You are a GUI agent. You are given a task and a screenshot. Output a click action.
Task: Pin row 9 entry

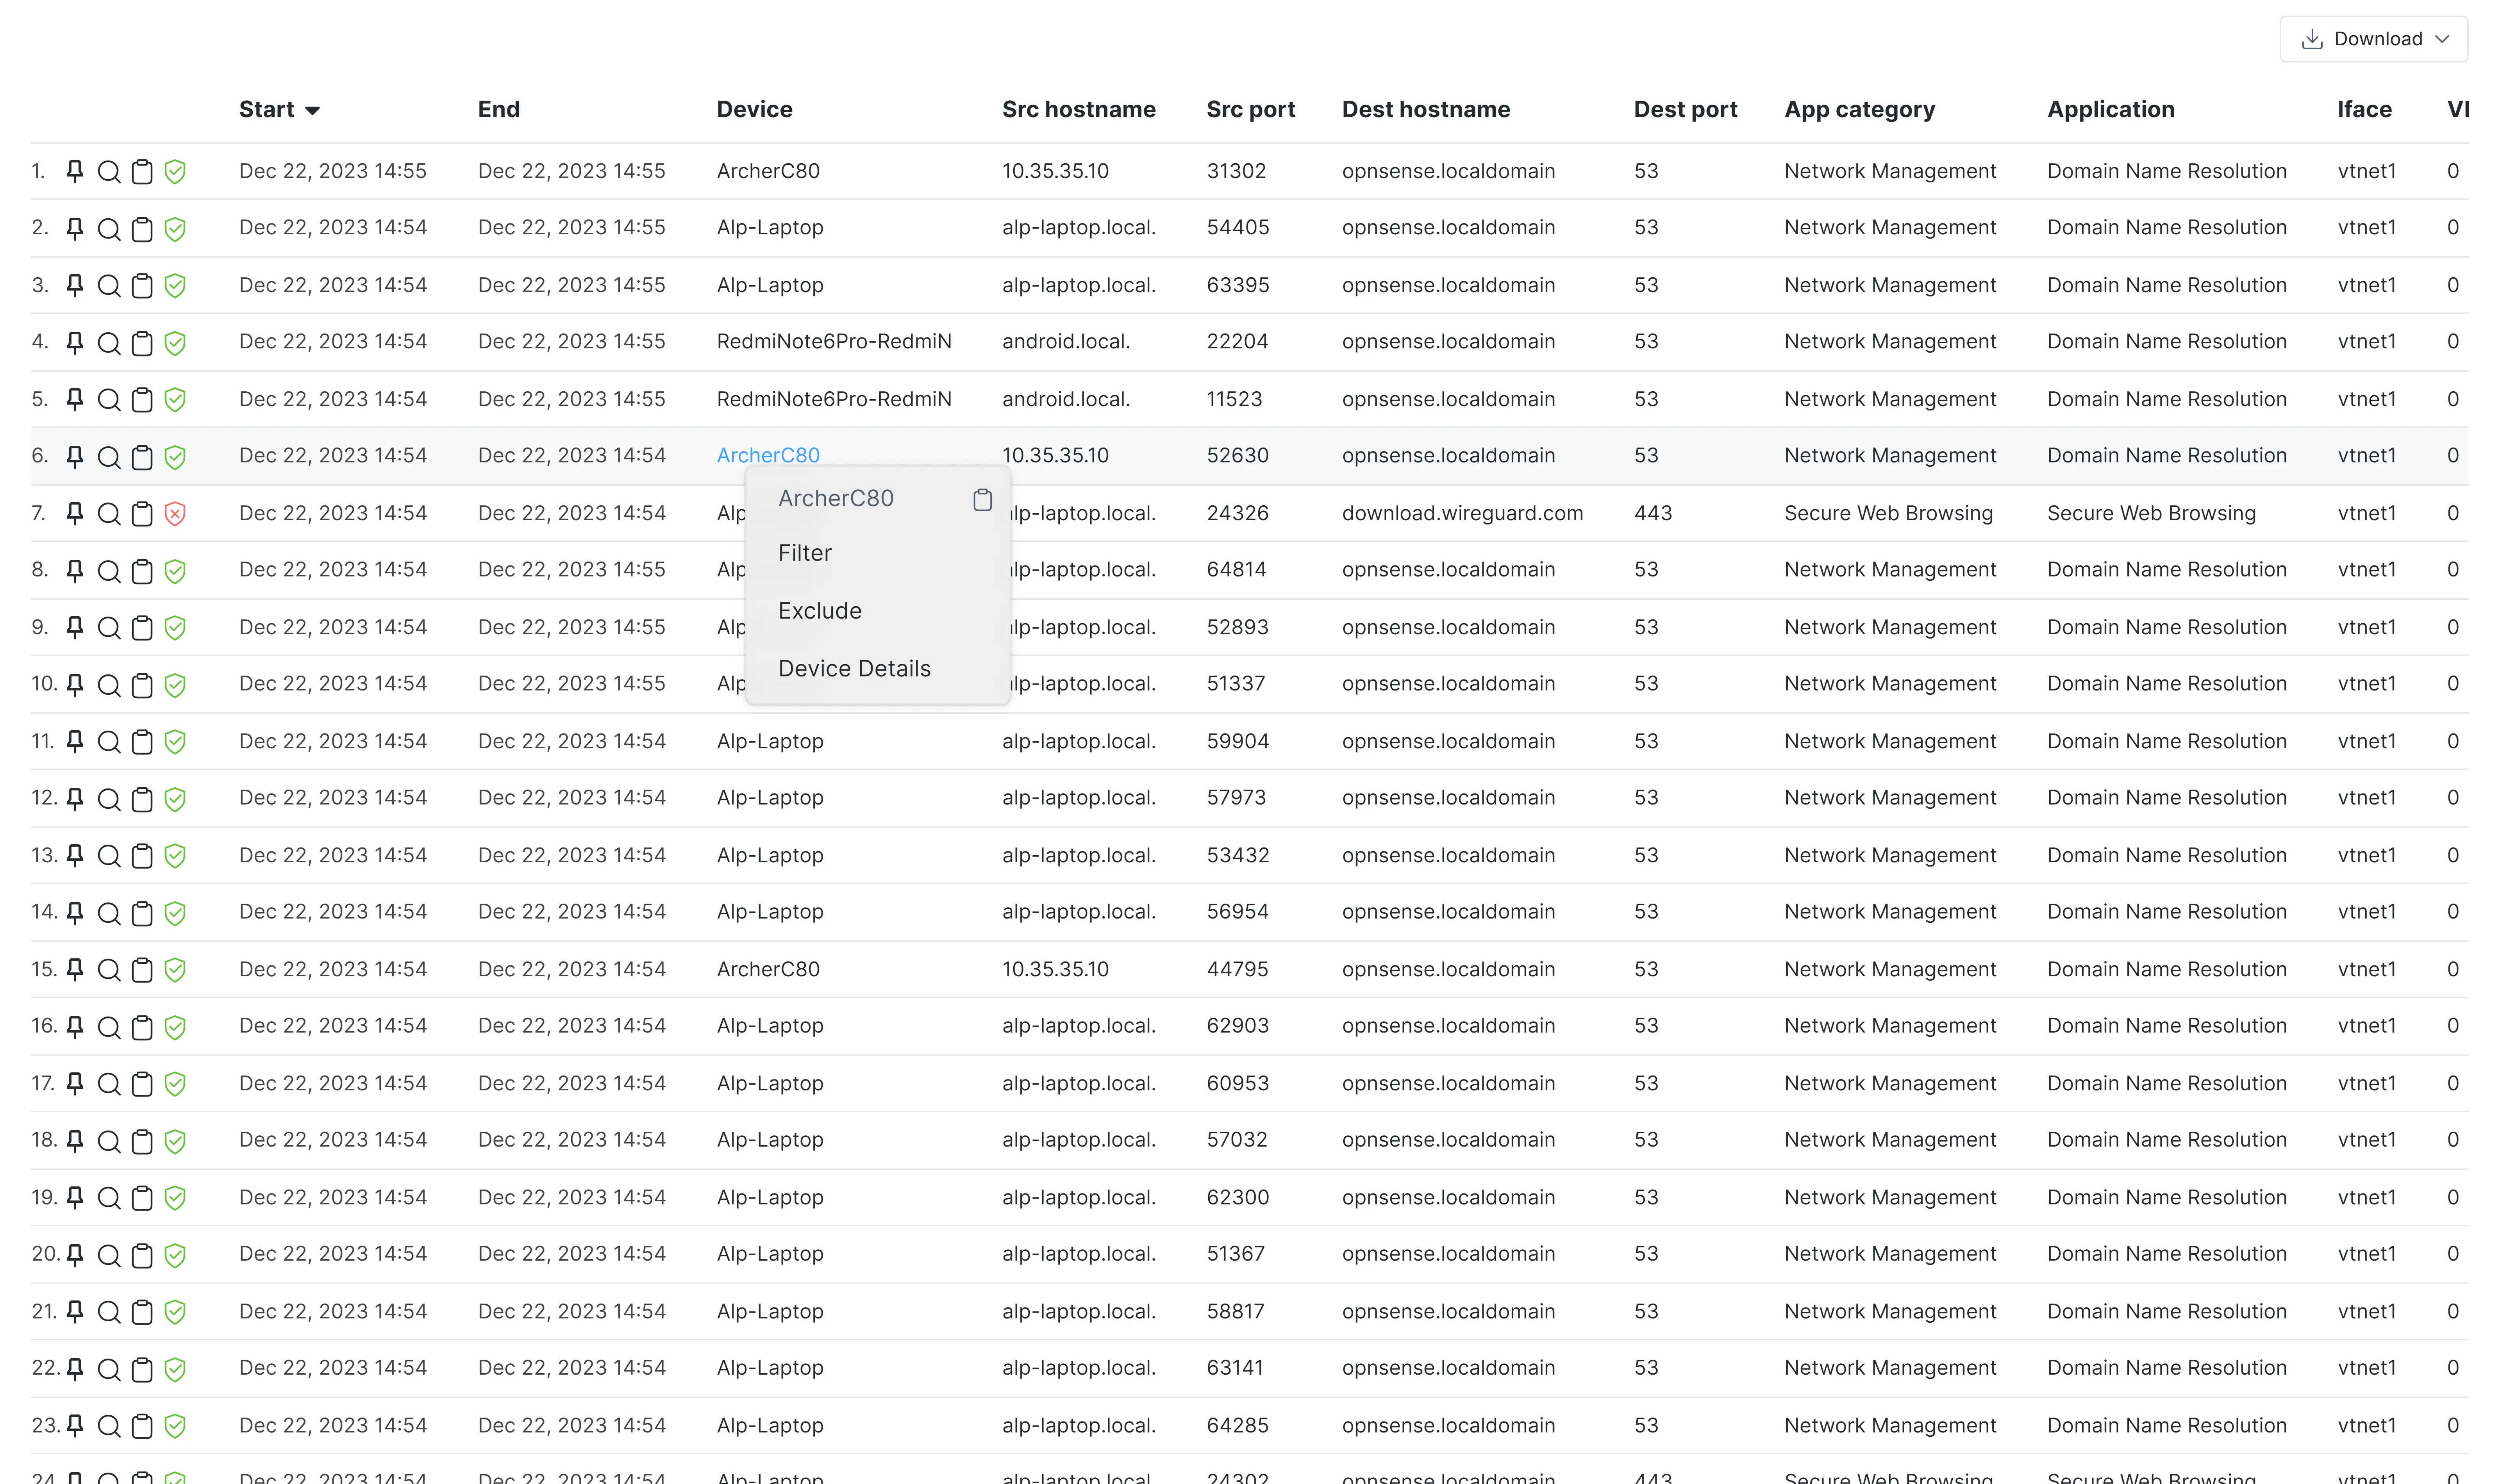75,628
